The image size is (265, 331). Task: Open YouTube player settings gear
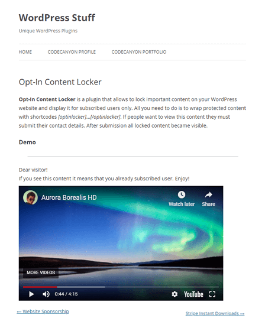(x=174, y=294)
